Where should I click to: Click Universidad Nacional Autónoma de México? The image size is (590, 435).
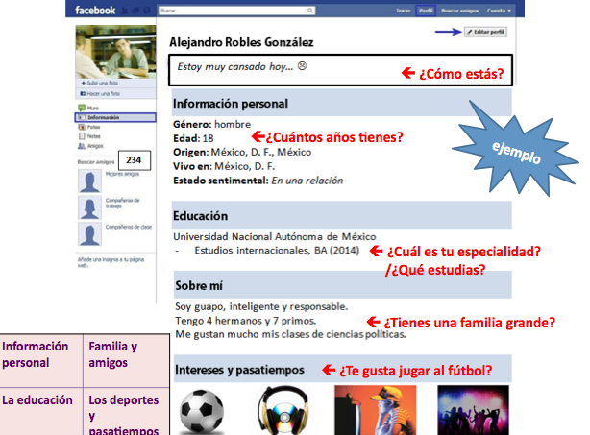tap(275, 236)
